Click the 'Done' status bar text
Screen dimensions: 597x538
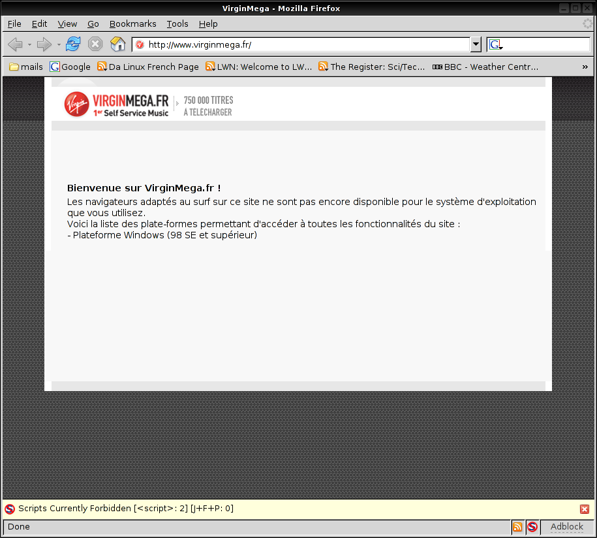[19, 527]
